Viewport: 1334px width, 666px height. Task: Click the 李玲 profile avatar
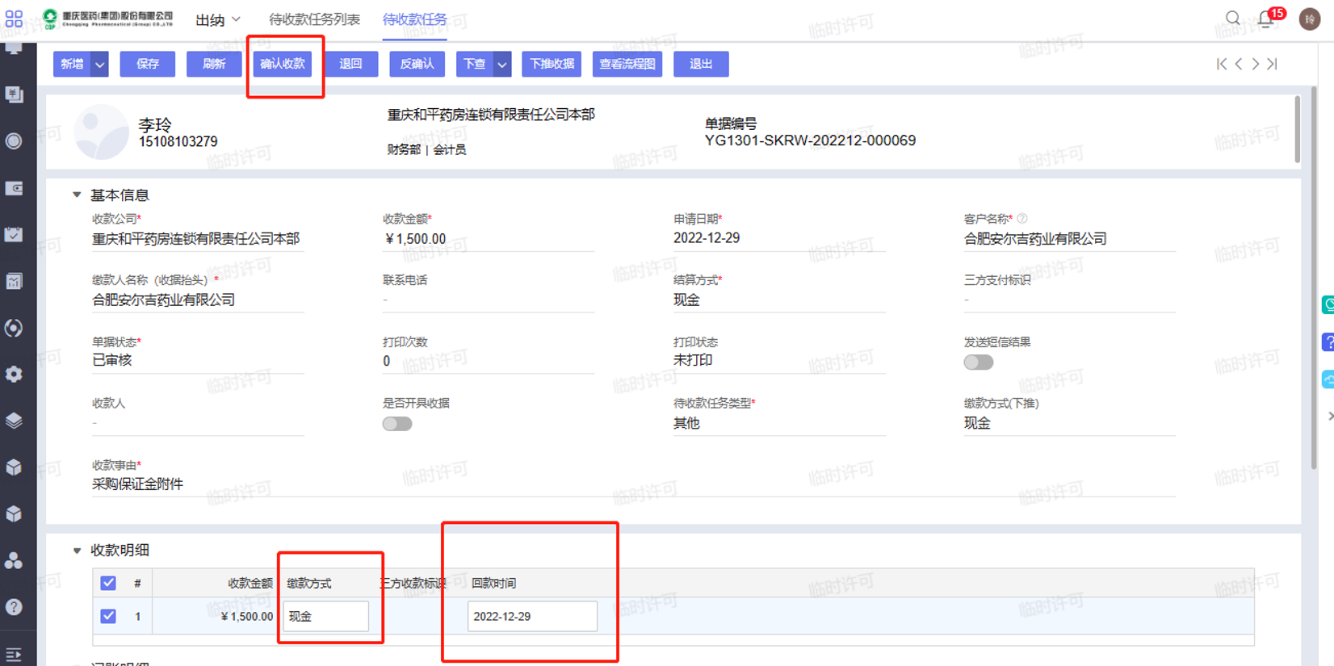101,132
